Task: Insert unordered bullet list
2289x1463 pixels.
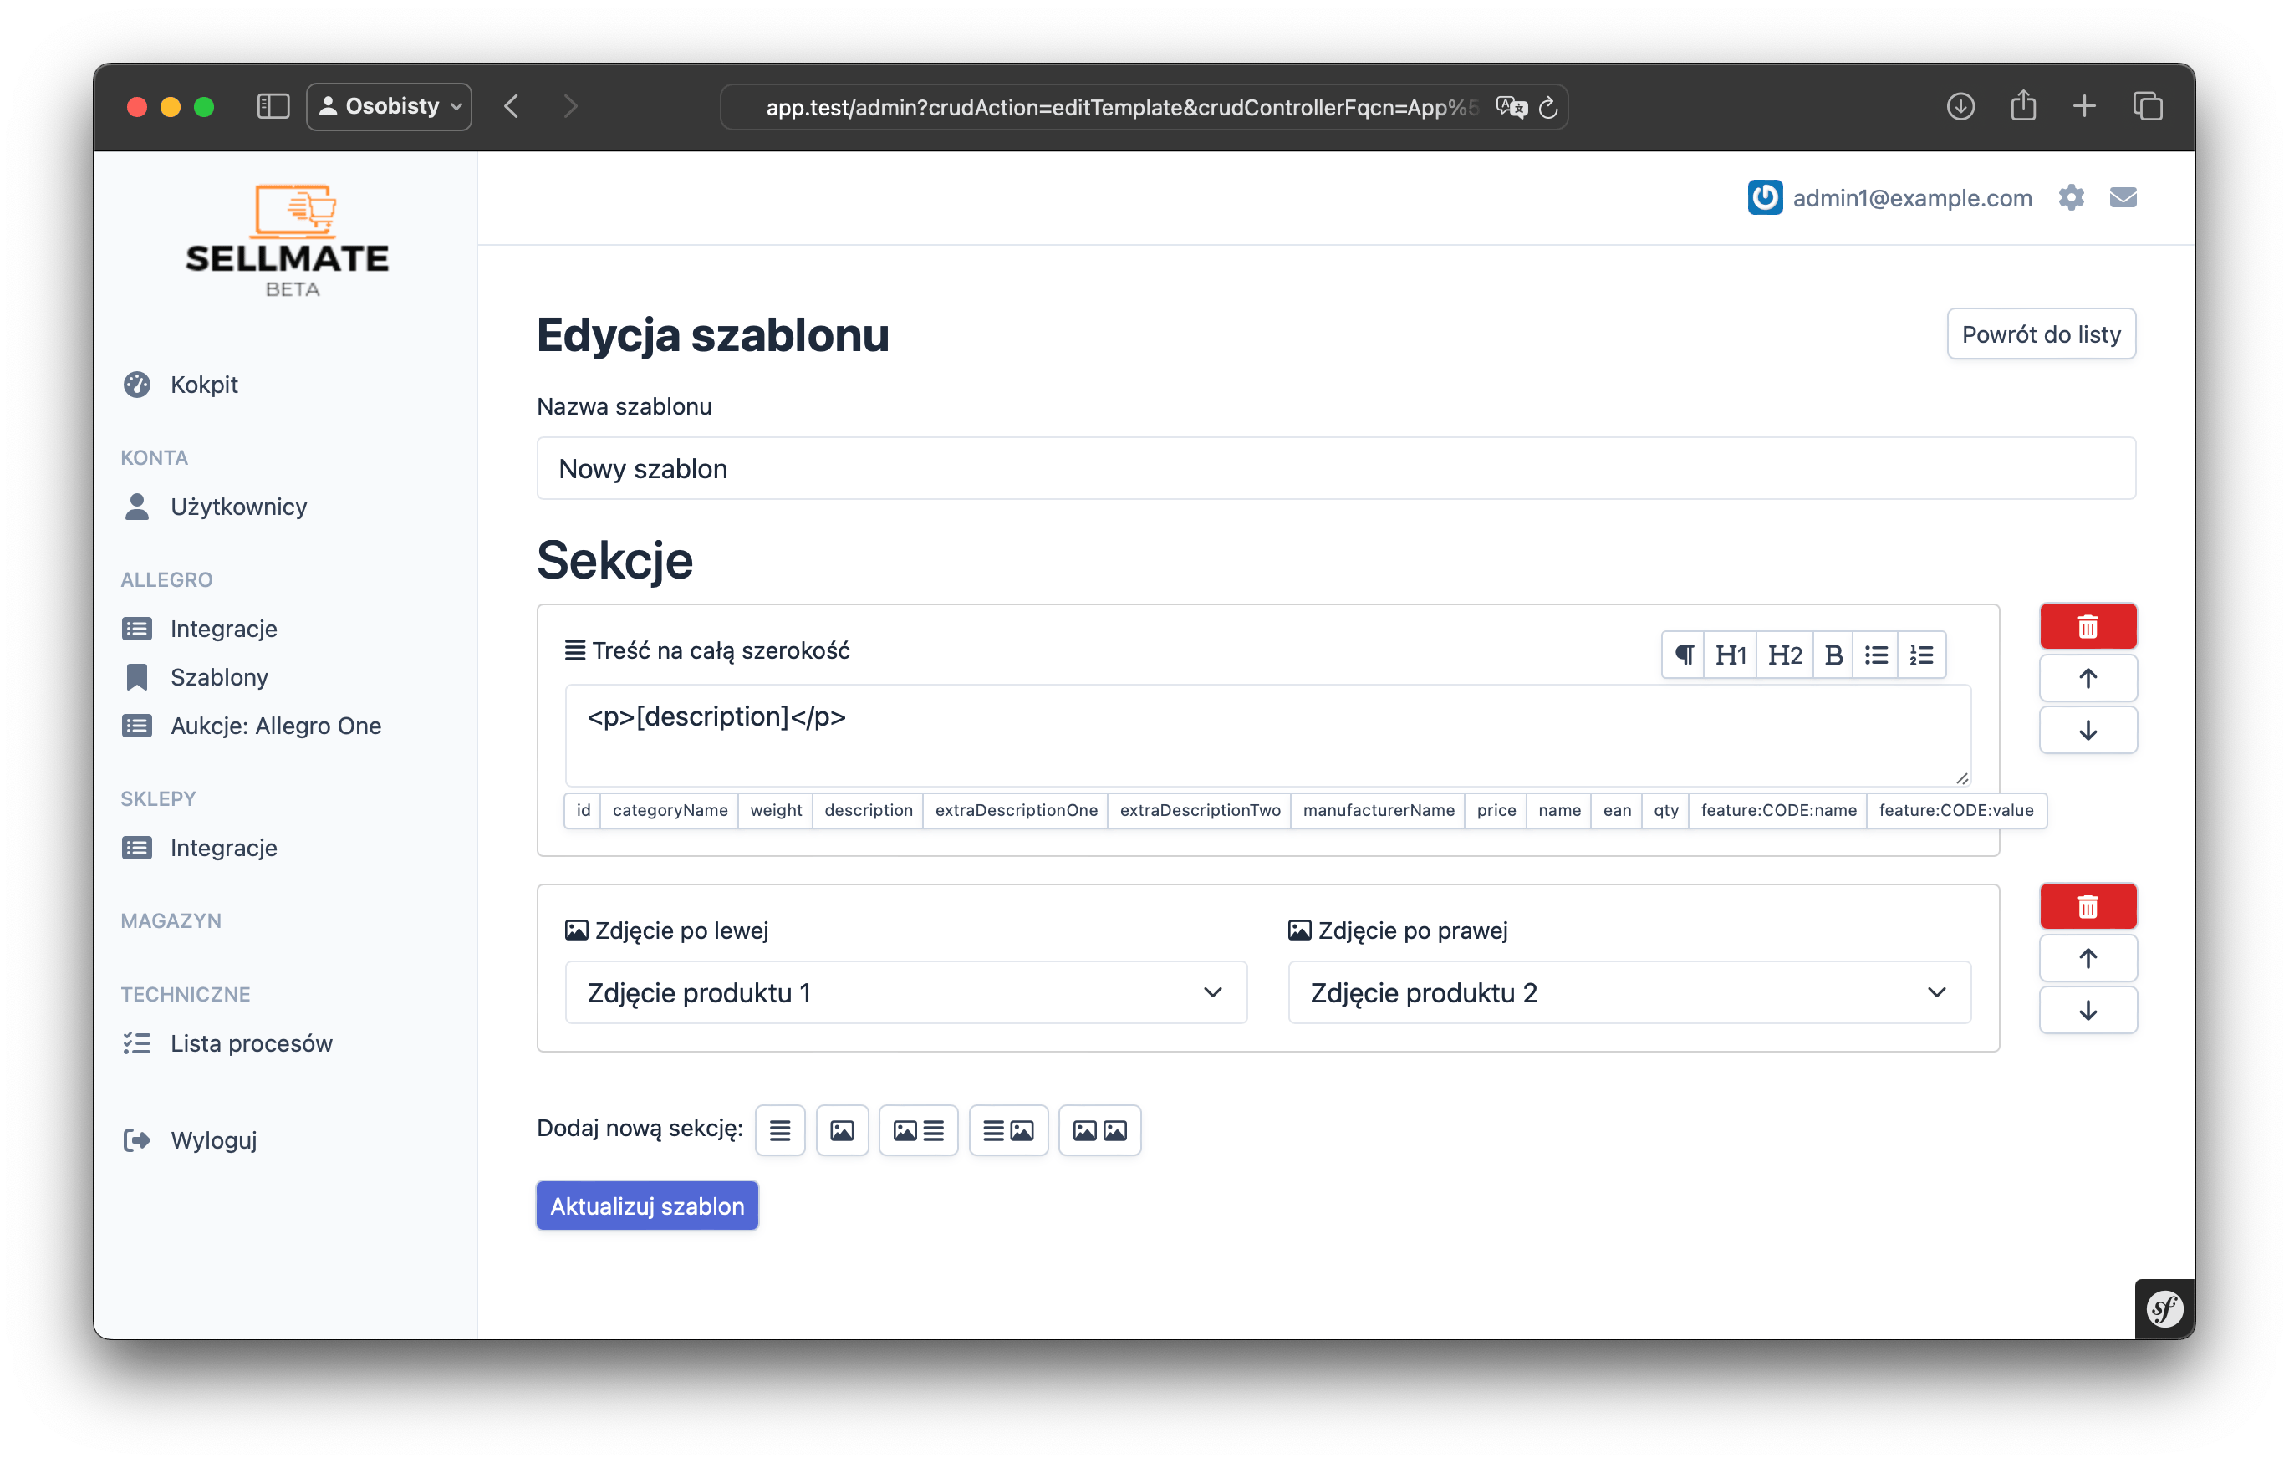Action: [1875, 655]
